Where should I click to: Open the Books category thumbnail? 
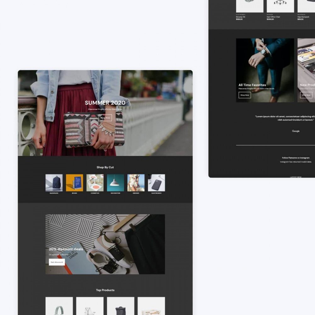tap(74, 183)
